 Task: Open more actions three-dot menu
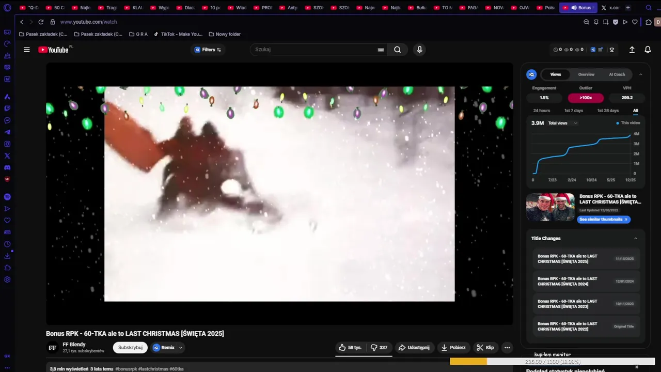tap(507, 348)
